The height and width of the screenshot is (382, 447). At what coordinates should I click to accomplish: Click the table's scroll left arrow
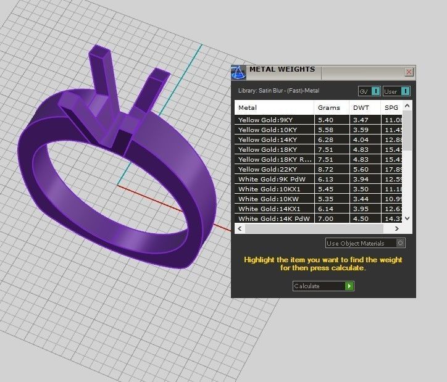240,228
